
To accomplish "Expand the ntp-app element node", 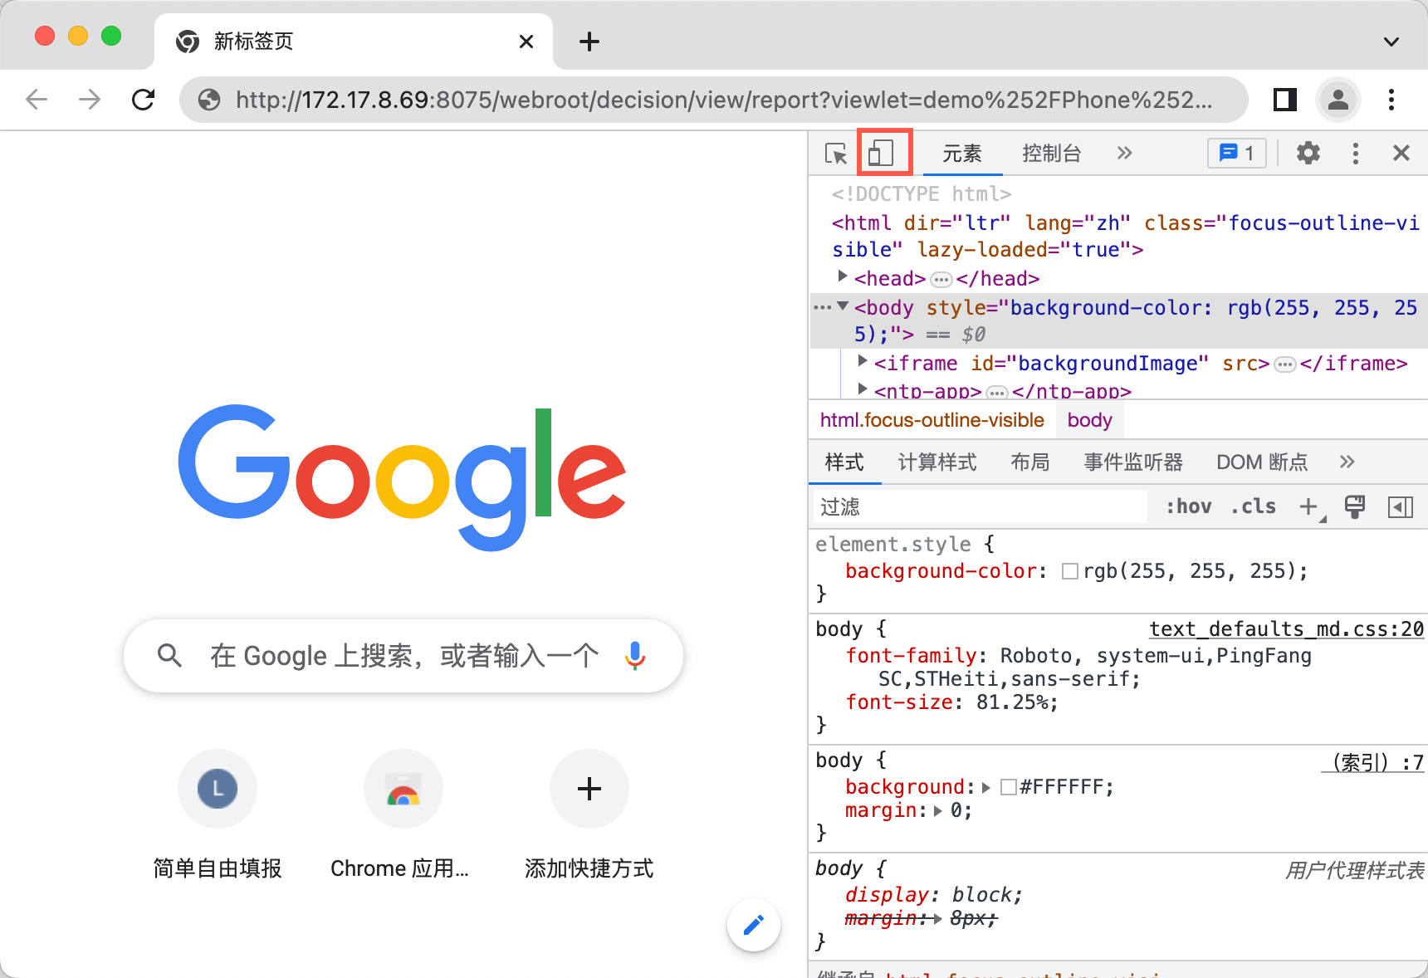I will coord(863,389).
